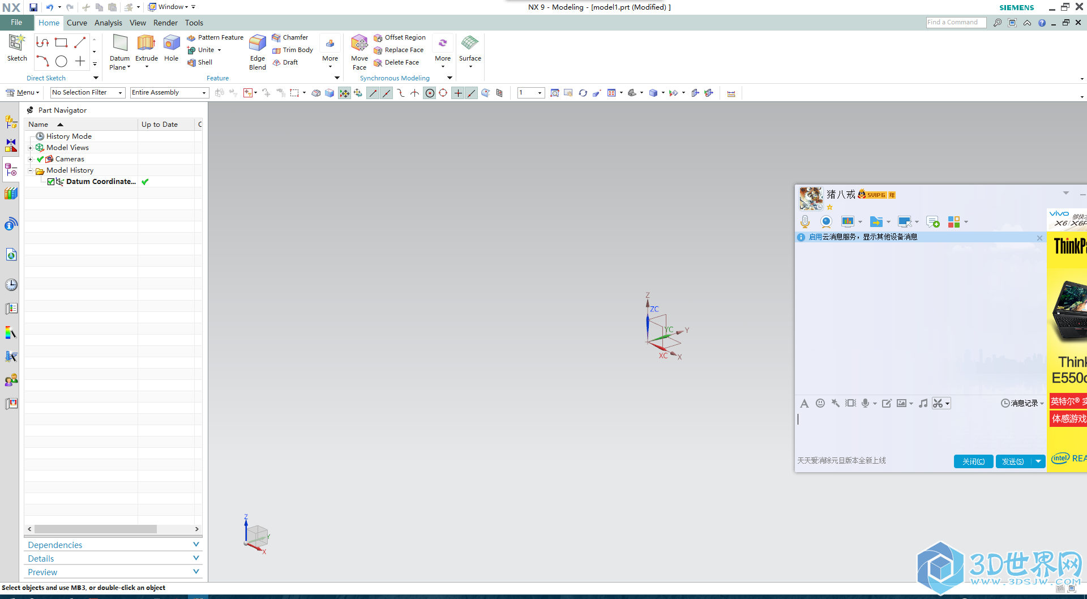Open the chat message history link
This screenshot has height=599, width=1087.
coord(1022,403)
